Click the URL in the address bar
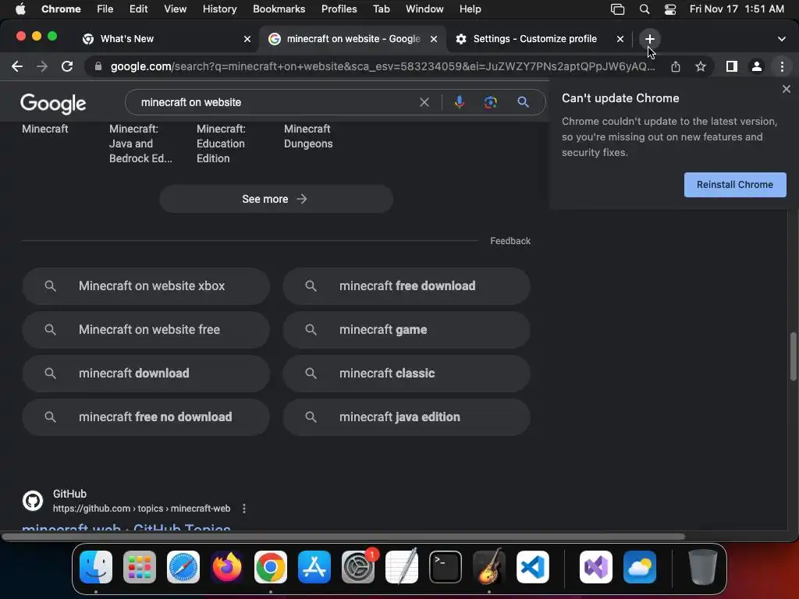Screen dimensions: 799x599 tap(382, 66)
